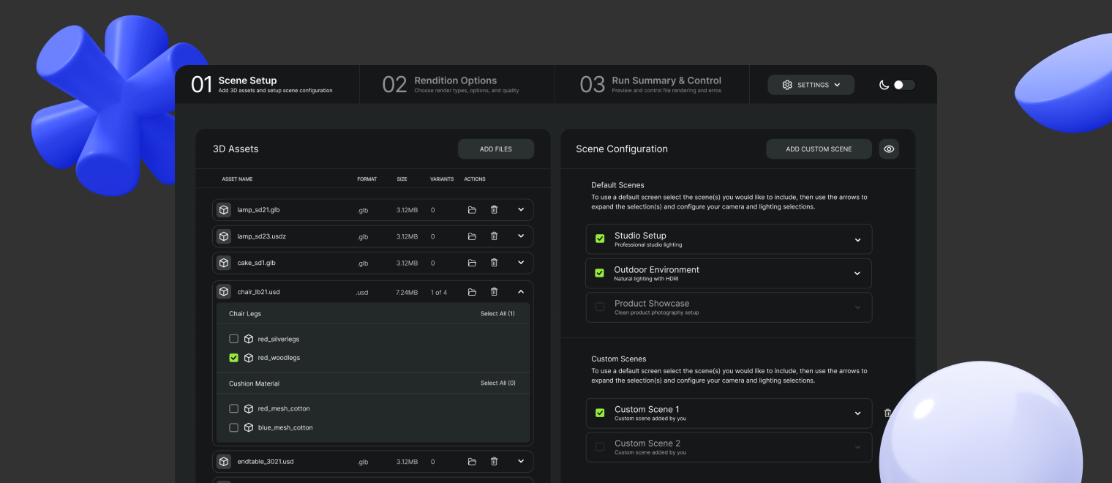The height and width of the screenshot is (483, 1112).
Task: Open folder for chair_lb21.usd asset
Action: click(472, 292)
